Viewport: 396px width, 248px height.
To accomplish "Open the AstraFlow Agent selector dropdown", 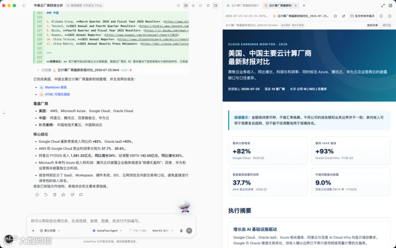I will pos(107,230).
